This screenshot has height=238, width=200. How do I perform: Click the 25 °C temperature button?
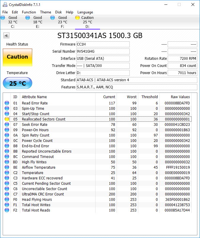pos(18,83)
